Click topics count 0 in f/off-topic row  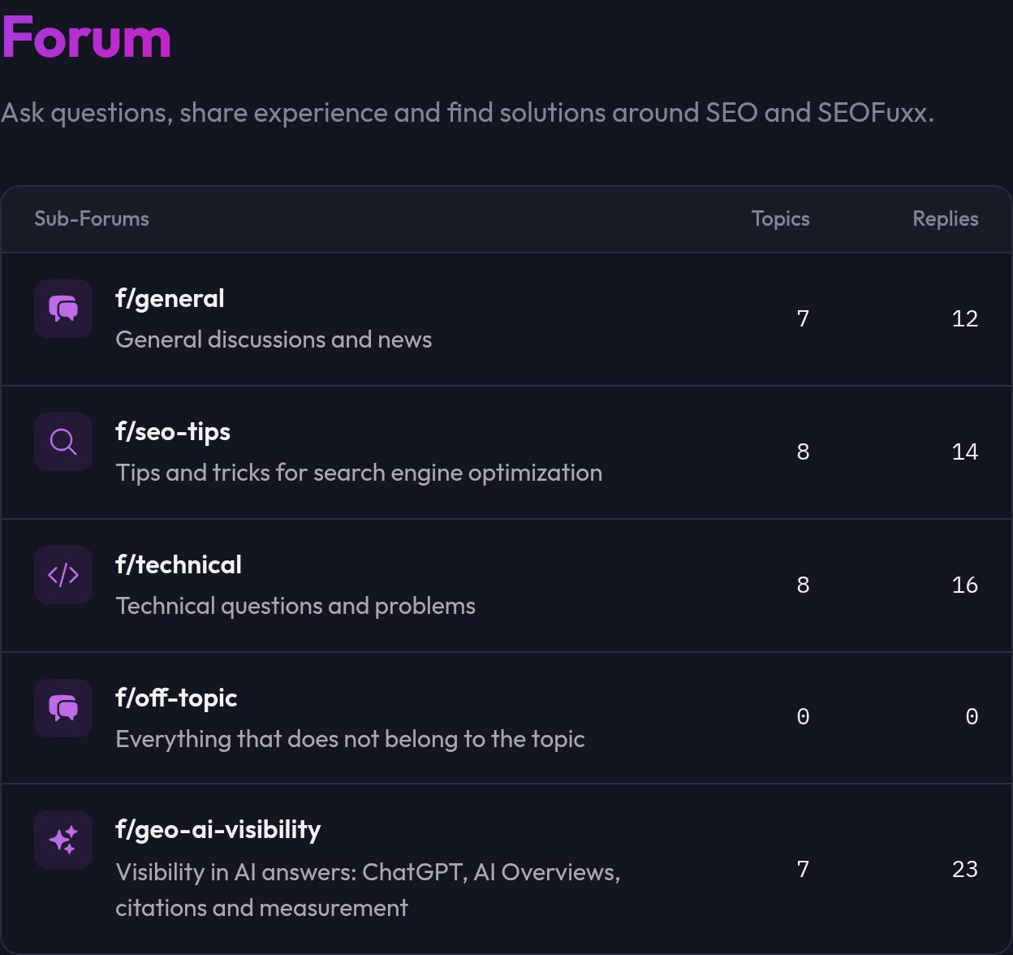coord(803,716)
